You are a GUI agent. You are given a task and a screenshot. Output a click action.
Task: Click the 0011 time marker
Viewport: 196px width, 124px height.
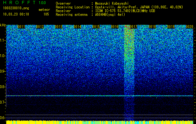21,27
